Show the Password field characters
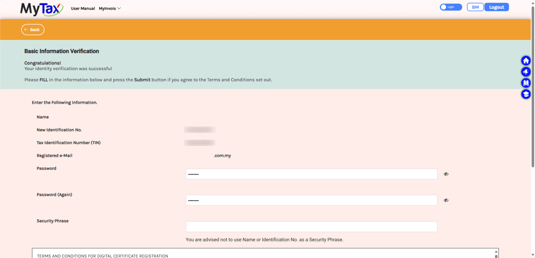The width and height of the screenshot is (535, 258). (x=446, y=174)
